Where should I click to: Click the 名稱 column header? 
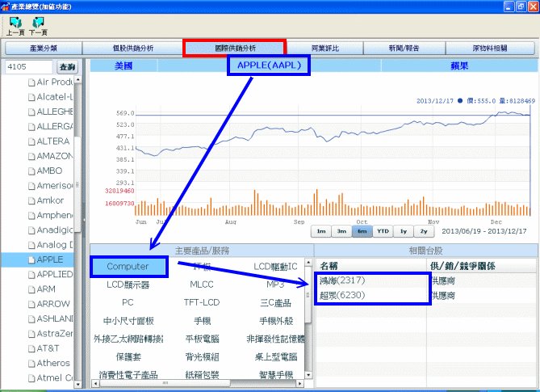[x=371, y=266]
